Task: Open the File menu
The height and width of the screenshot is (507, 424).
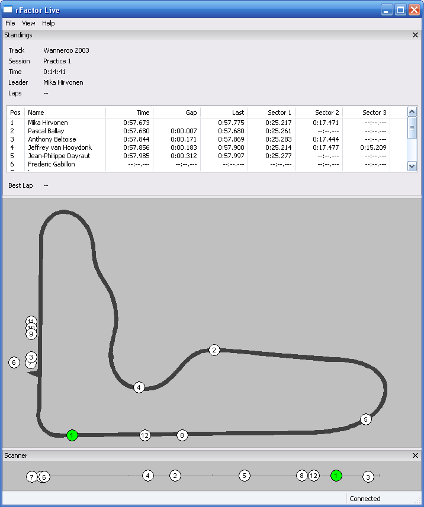Action: 10,23
